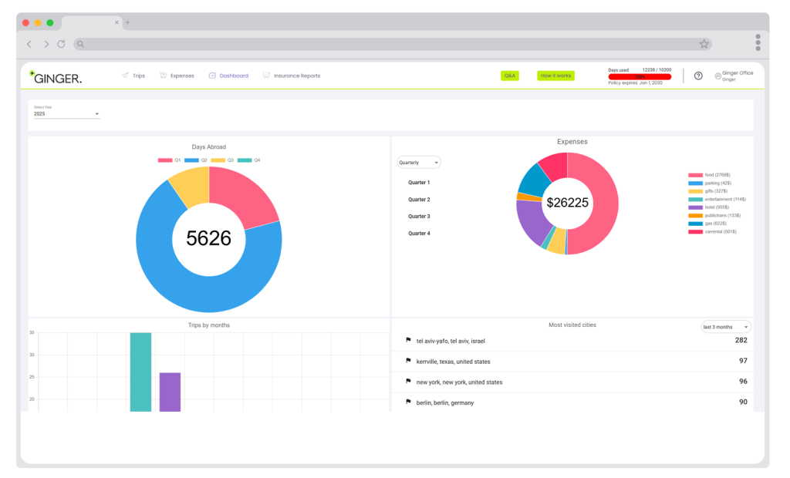
Task: Click the Ginger Office user profile icon
Action: coord(717,76)
